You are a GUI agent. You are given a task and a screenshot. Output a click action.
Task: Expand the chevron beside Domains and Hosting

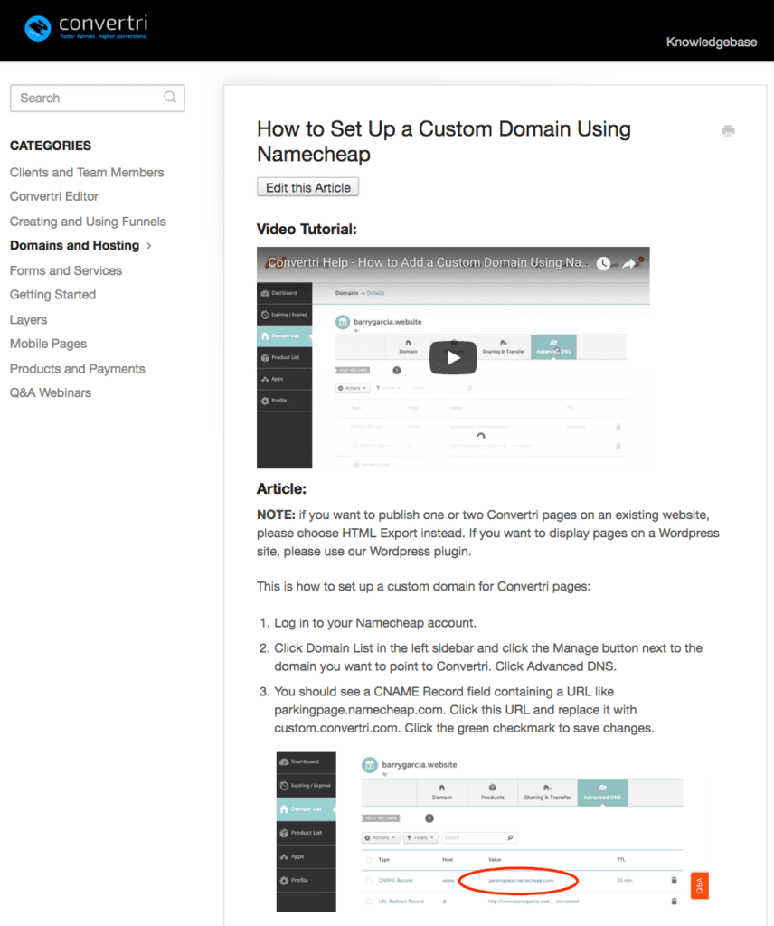(149, 246)
